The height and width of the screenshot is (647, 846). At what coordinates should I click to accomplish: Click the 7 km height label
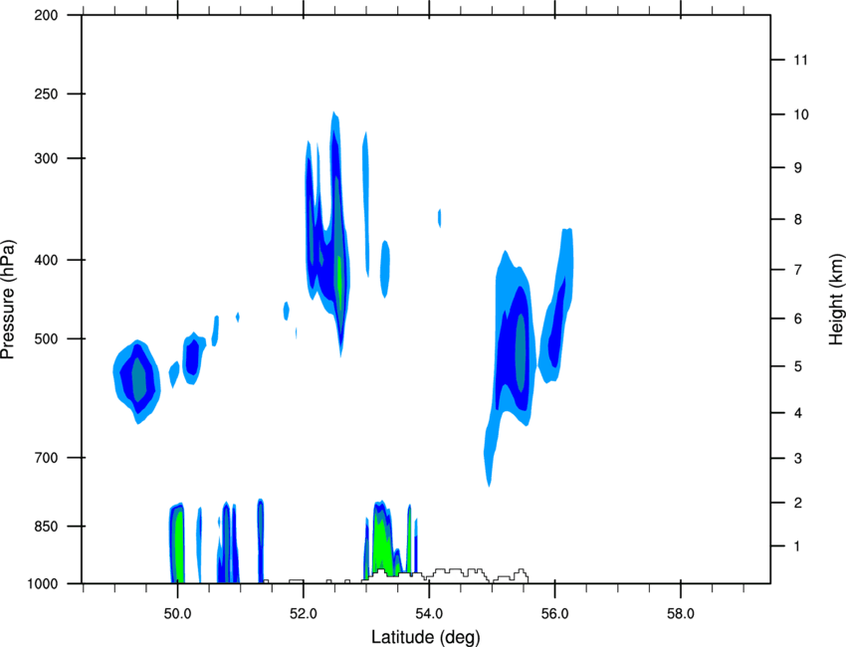click(797, 270)
